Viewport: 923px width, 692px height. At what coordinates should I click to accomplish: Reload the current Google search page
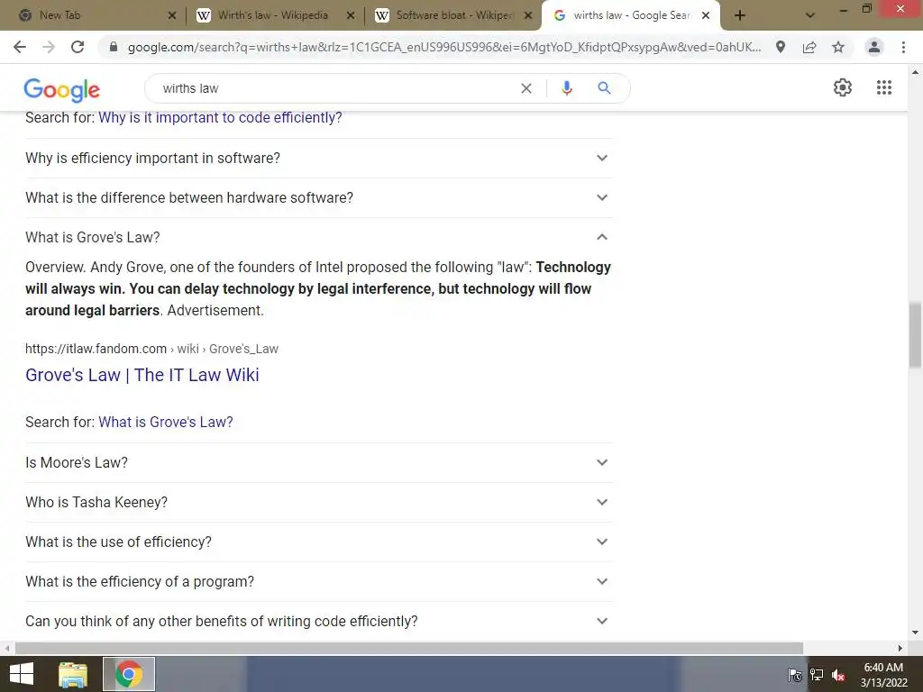78,47
